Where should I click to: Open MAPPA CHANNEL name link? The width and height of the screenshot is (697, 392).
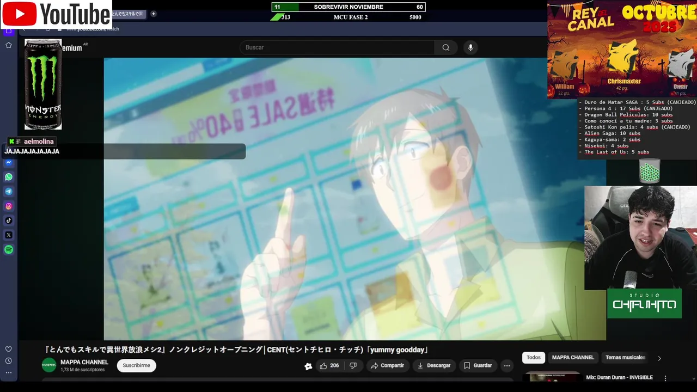[84, 362]
